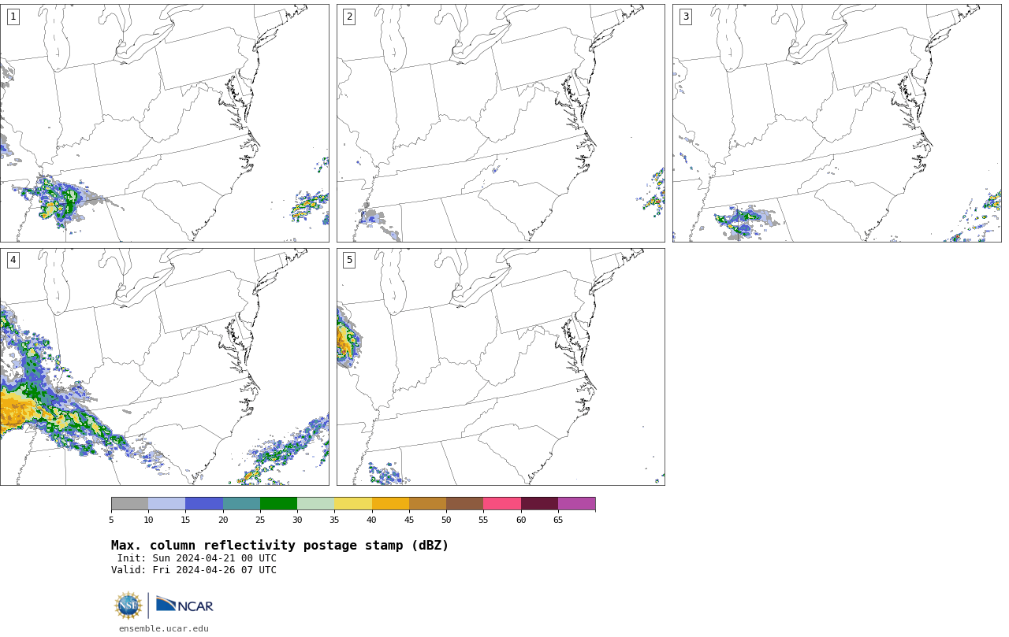Click the panel number 3 label
This screenshot has width=1009, height=637.
(685, 17)
